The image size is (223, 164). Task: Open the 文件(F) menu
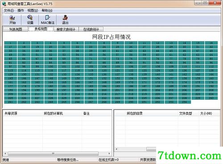tap(9, 10)
